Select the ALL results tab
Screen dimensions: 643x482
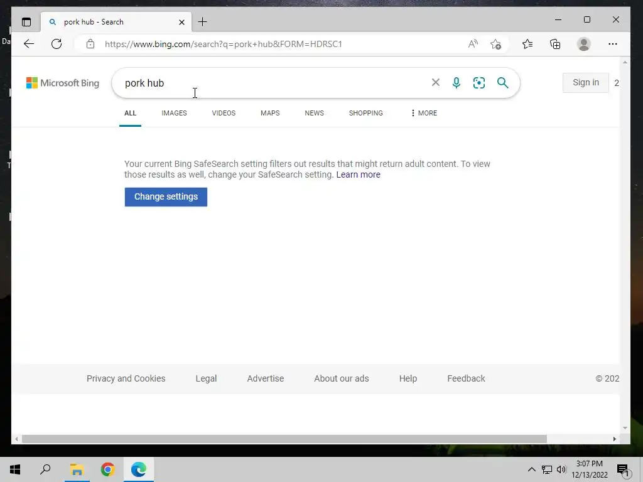pyautogui.click(x=130, y=113)
